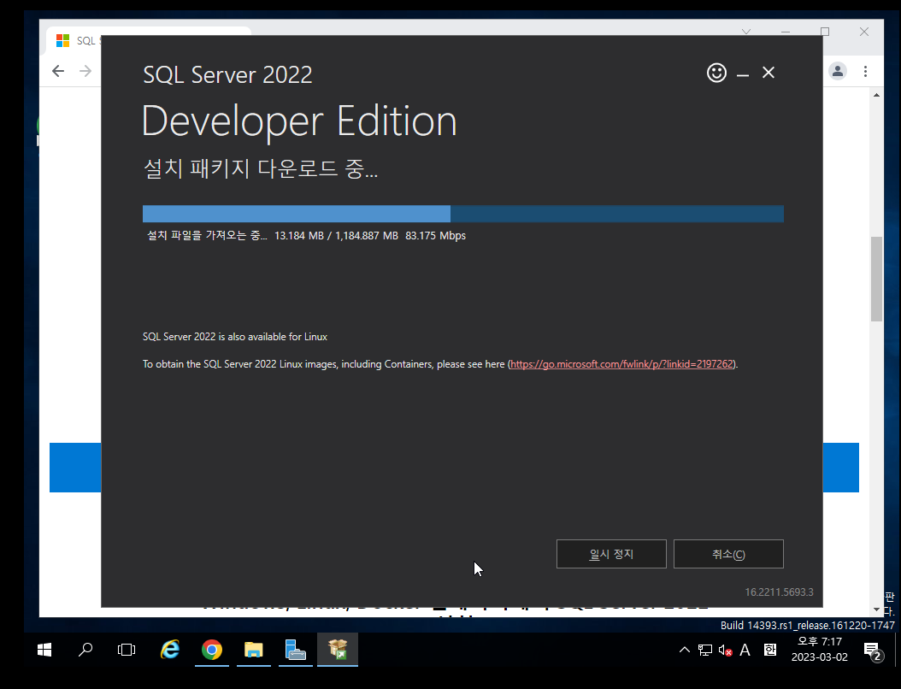
Task: Click the Developer Edition title text
Action: click(299, 121)
